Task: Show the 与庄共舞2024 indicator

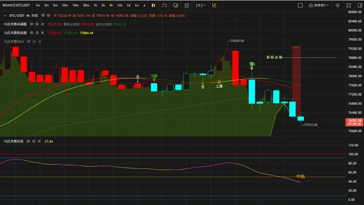Action: [29, 42]
